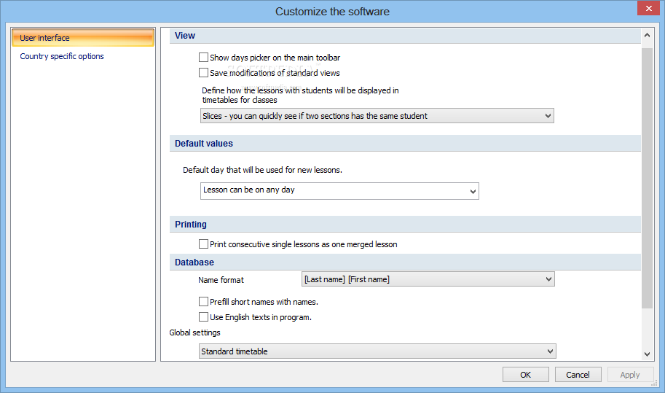Check Save modifications of standard views
The height and width of the screenshot is (393, 665).
click(203, 73)
